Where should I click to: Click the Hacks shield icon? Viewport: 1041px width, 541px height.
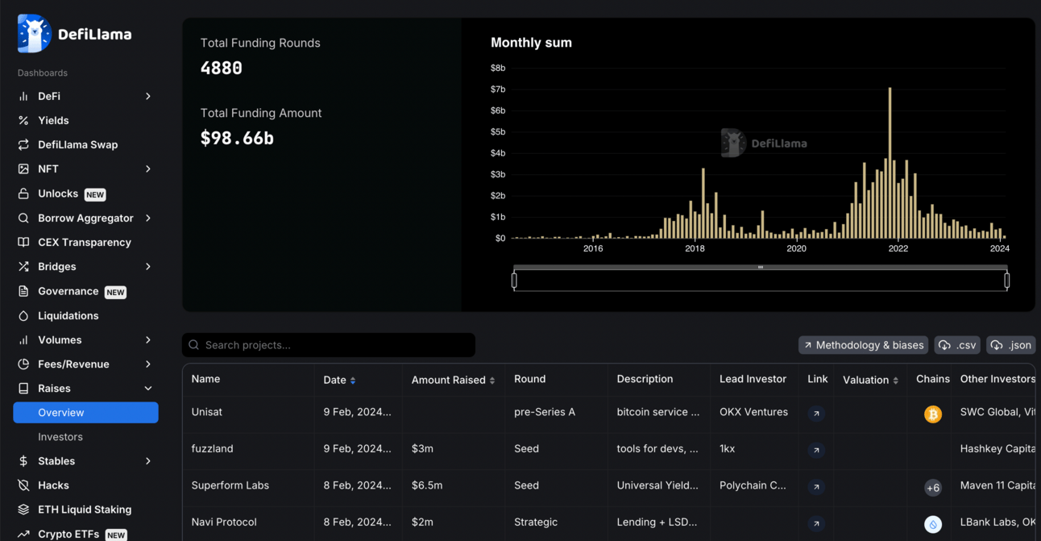tap(23, 485)
